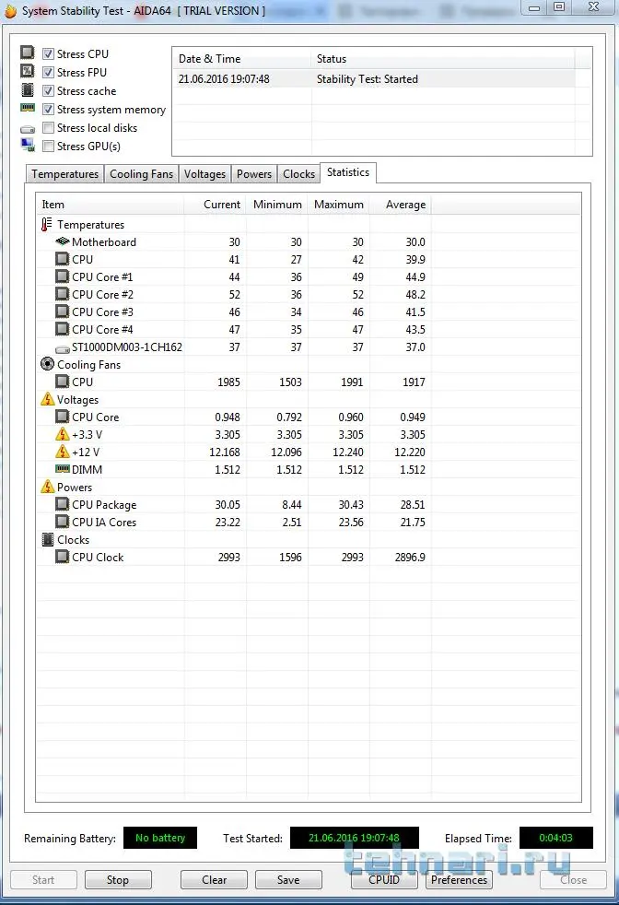
Task: Disable the Stress cache checkbox
Action: click(49, 90)
